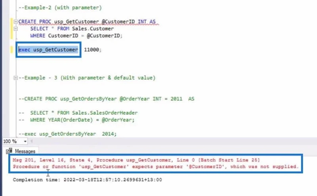Image resolution: width=317 pixels, height=196 pixels.
Task: Open the 100 % zoom dropdown
Action: point(25,141)
